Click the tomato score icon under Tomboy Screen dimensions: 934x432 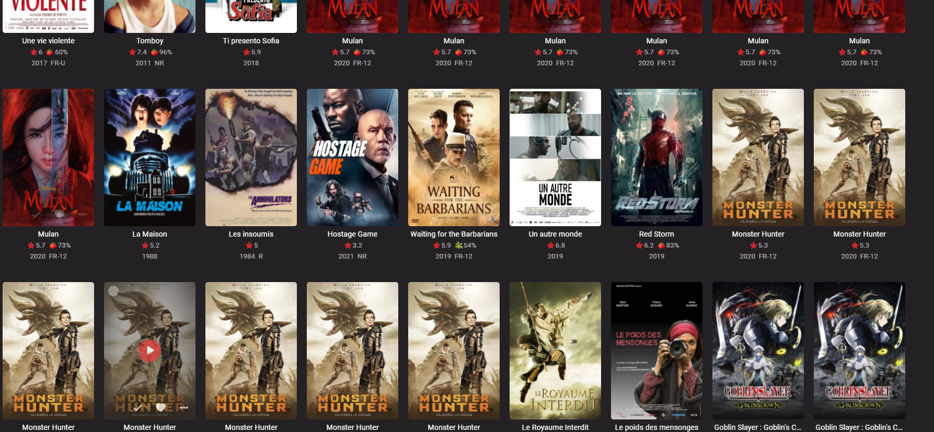click(154, 52)
